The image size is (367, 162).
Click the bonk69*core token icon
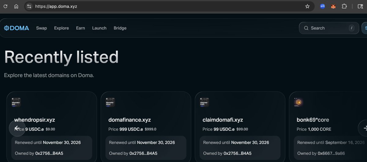[298, 102]
